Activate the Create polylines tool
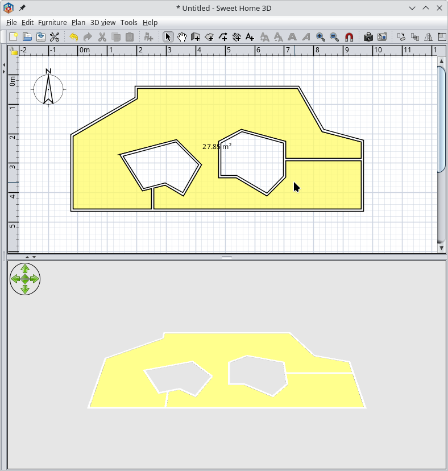This screenshot has height=471, width=448. [x=223, y=37]
